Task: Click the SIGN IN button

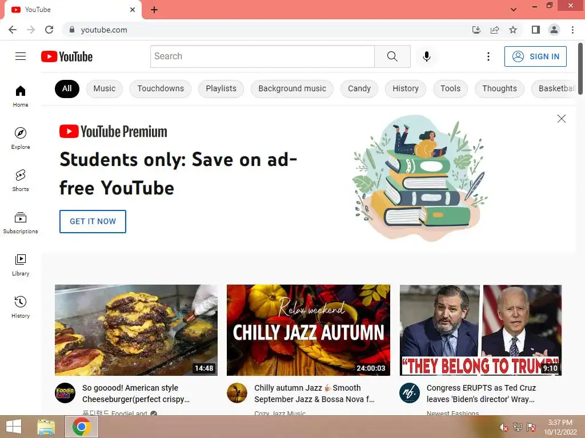Action: [535, 56]
